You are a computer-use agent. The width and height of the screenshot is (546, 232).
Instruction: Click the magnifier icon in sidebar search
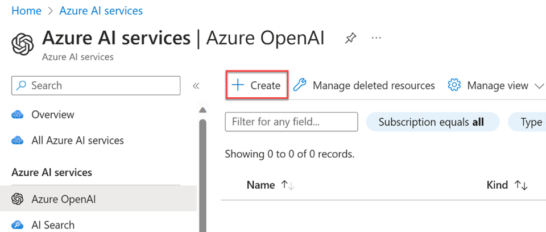click(22, 85)
